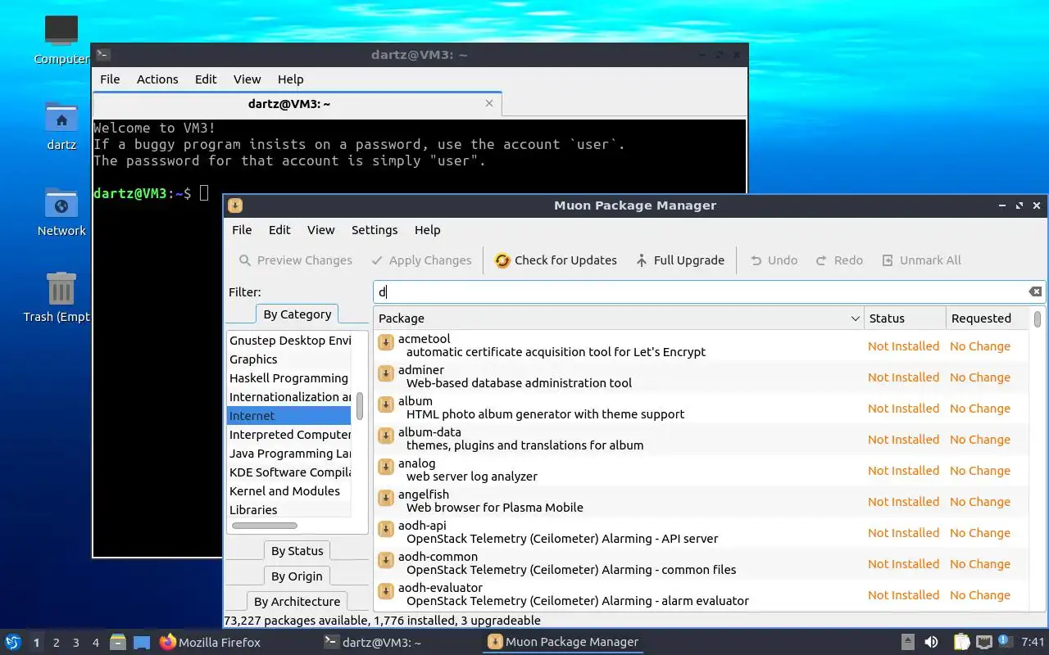1049x655 pixels.
Task: Close the dartz@VM3 terminal tab
Action: pos(489,104)
